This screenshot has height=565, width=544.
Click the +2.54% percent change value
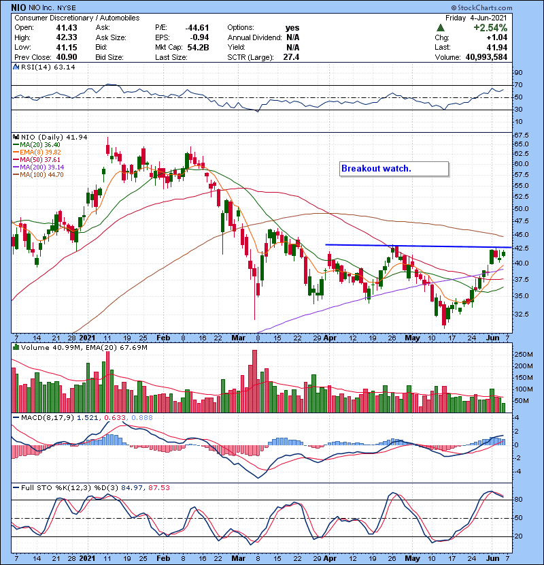point(490,28)
